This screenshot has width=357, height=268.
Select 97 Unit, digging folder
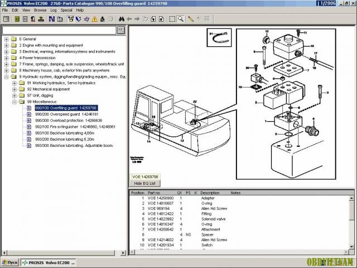(40, 95)
